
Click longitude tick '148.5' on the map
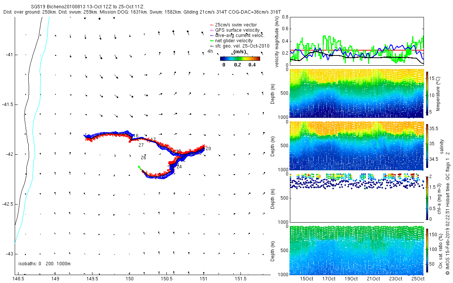click(x=18, y=279)
